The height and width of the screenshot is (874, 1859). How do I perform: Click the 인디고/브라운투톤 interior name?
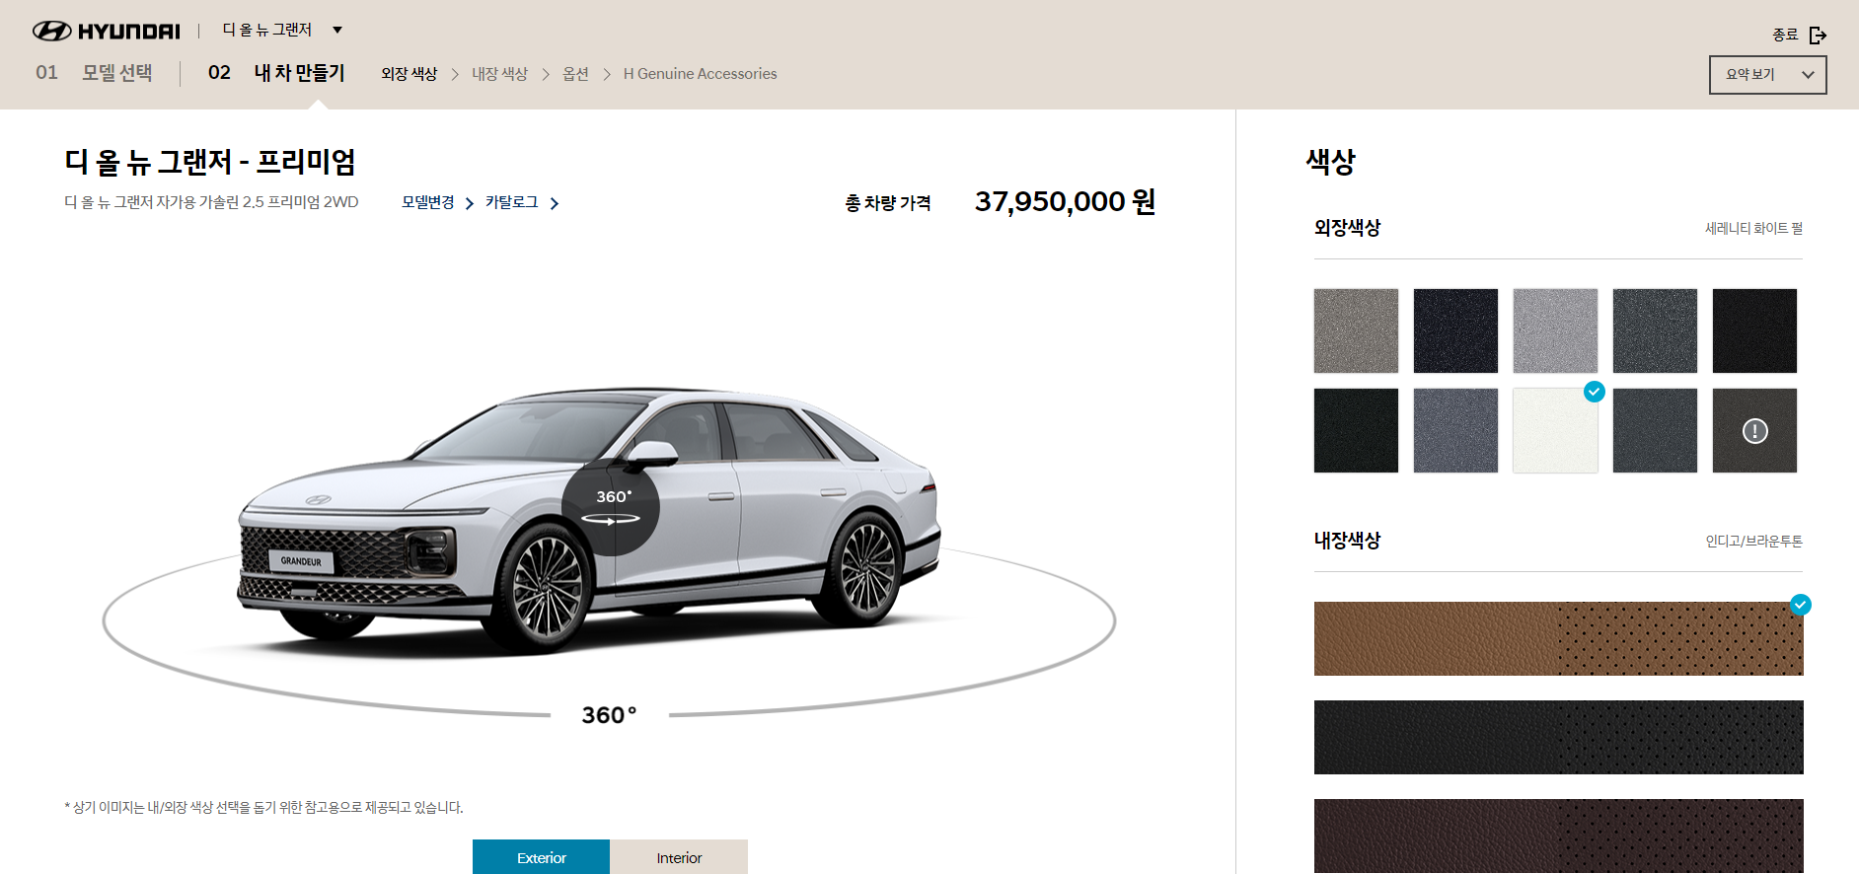coord(1753,542)
